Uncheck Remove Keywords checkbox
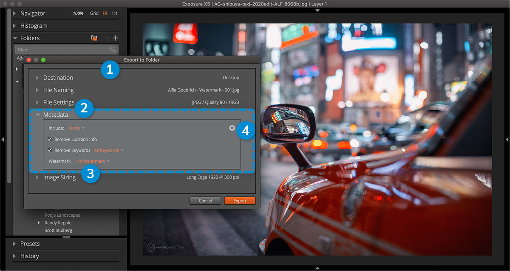The image size is (510, 271). (x=50, y=150)
